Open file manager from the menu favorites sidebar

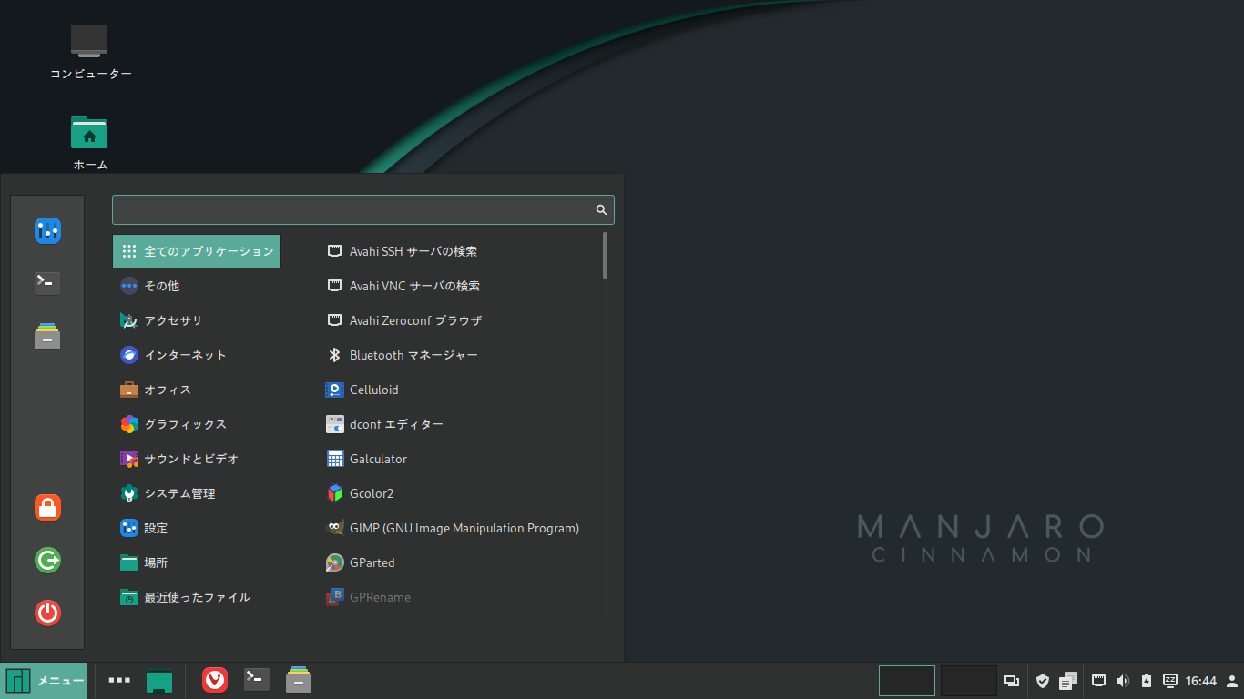coord(47,336)
